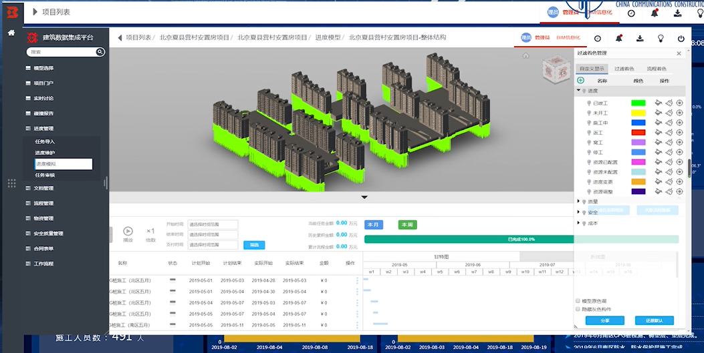Click the lightbulb icon in top toolbar
The width and height of the screenshot is (704, 353).
pos(661,39)
